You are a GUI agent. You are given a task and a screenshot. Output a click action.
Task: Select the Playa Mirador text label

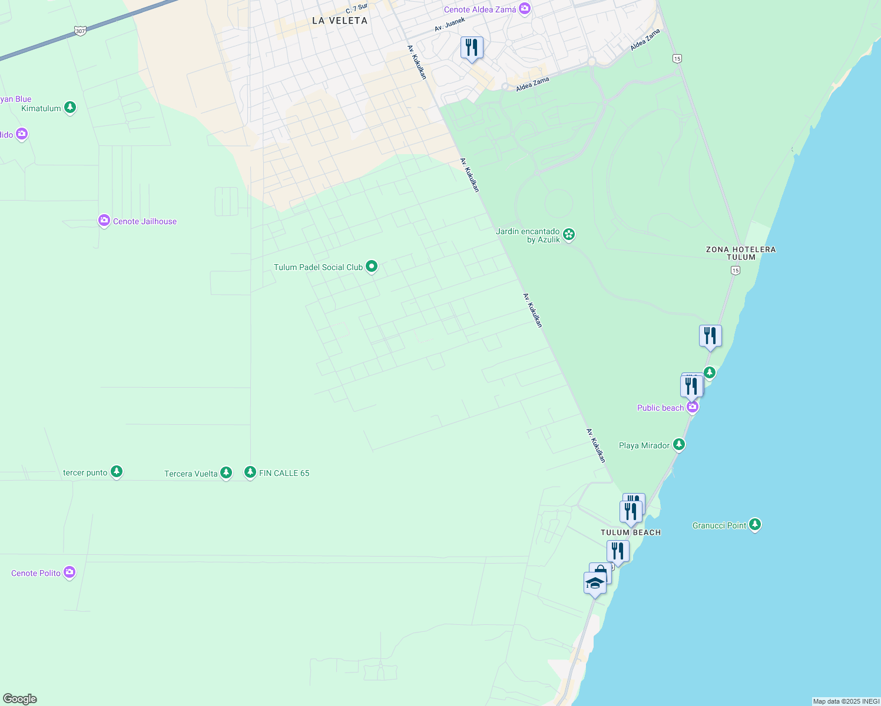pyautogui.click(x=644, y=445)
